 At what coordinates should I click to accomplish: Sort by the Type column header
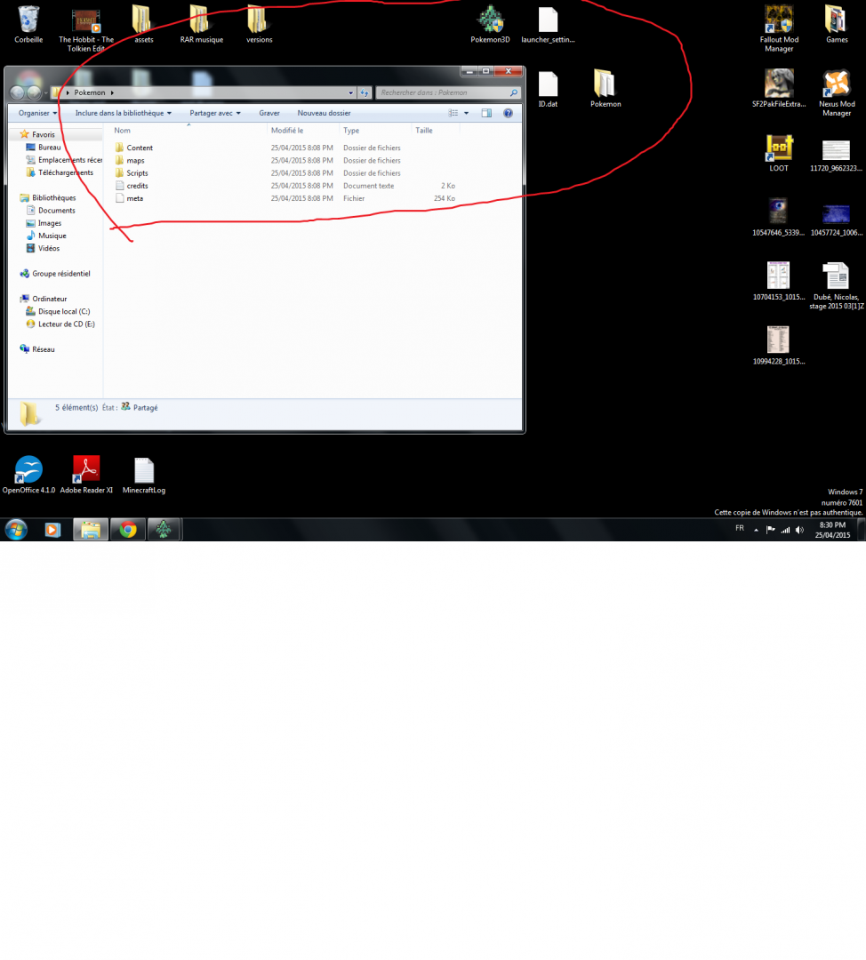[374, 131]
